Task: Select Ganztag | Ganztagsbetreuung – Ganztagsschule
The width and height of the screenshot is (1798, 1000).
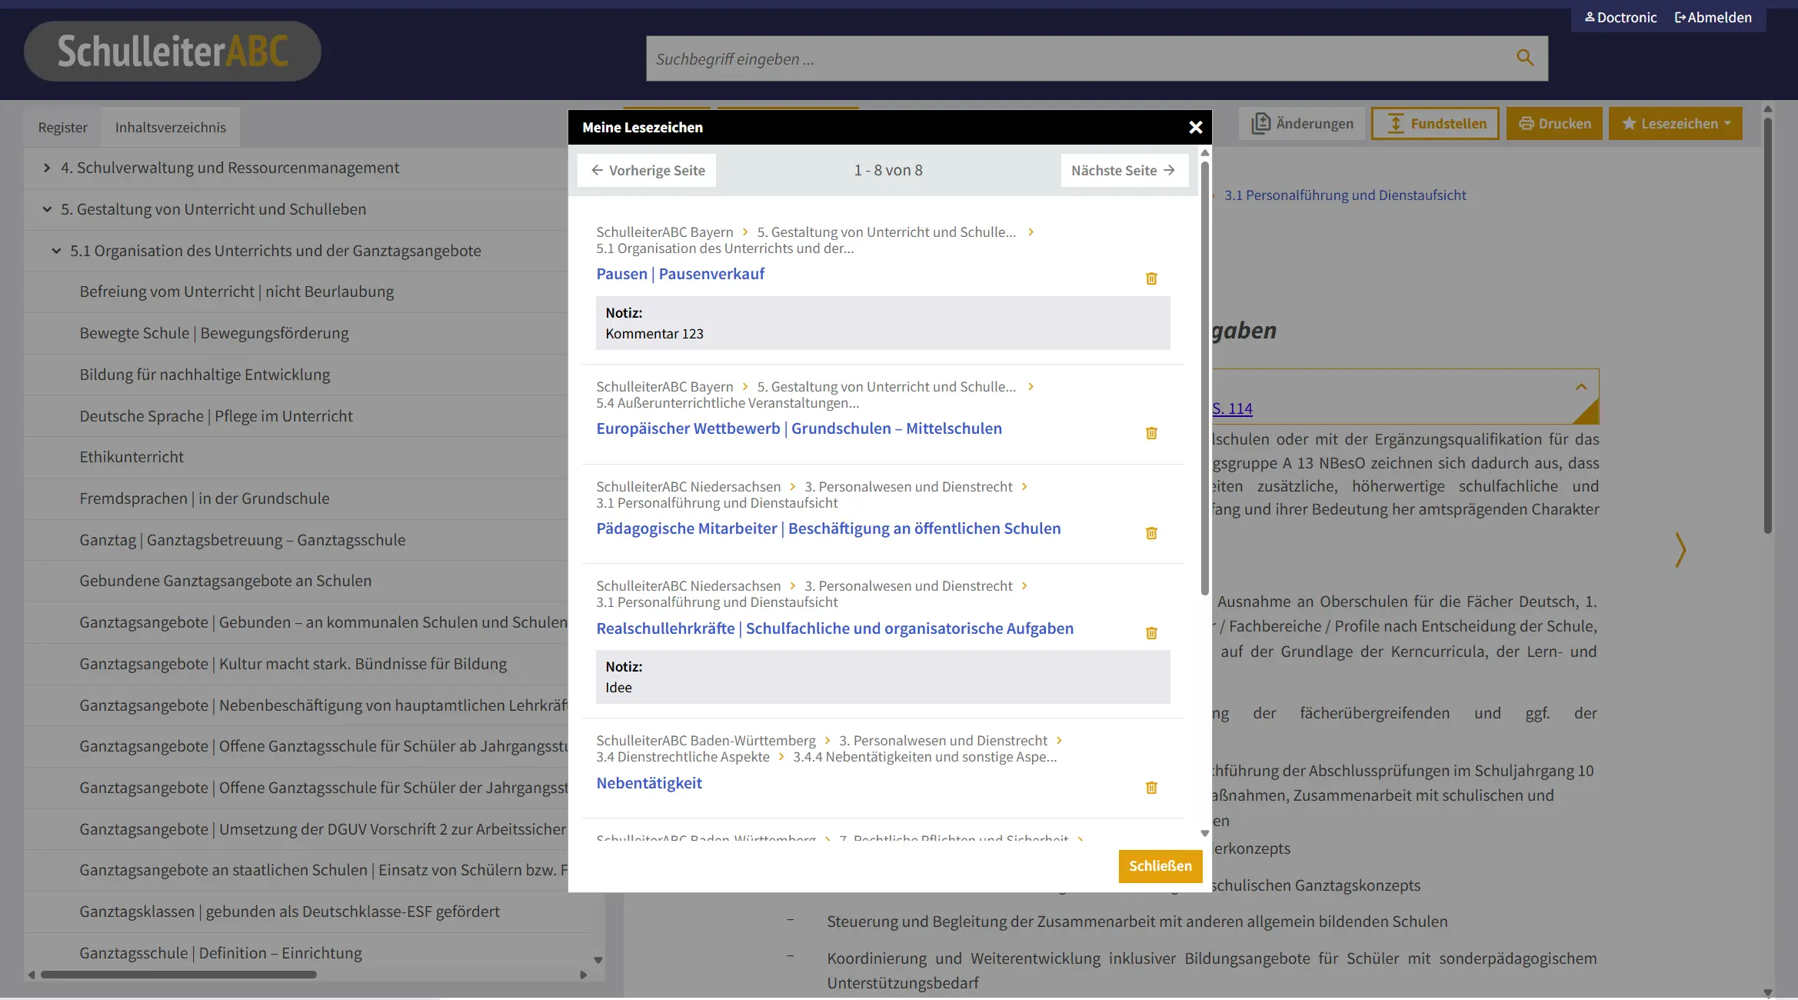Action: click(242, 541)
